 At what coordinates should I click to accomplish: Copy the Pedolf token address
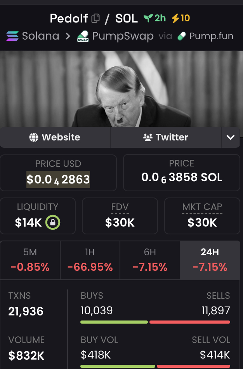95,18
